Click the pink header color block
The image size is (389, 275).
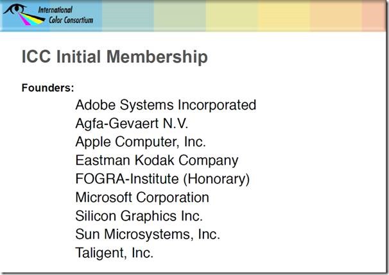pos(374,15)
